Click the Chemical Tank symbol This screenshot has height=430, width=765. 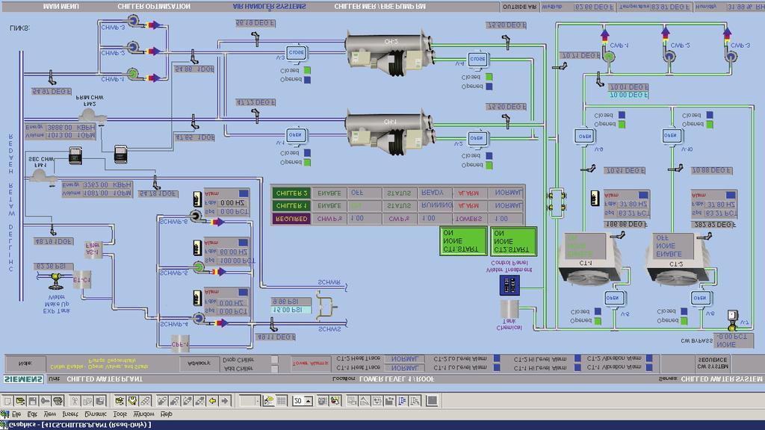[x=509, y=310]
